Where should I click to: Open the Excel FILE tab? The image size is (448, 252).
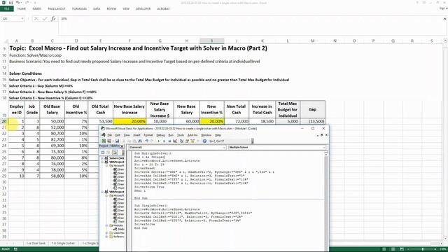[x=7, y=8]
